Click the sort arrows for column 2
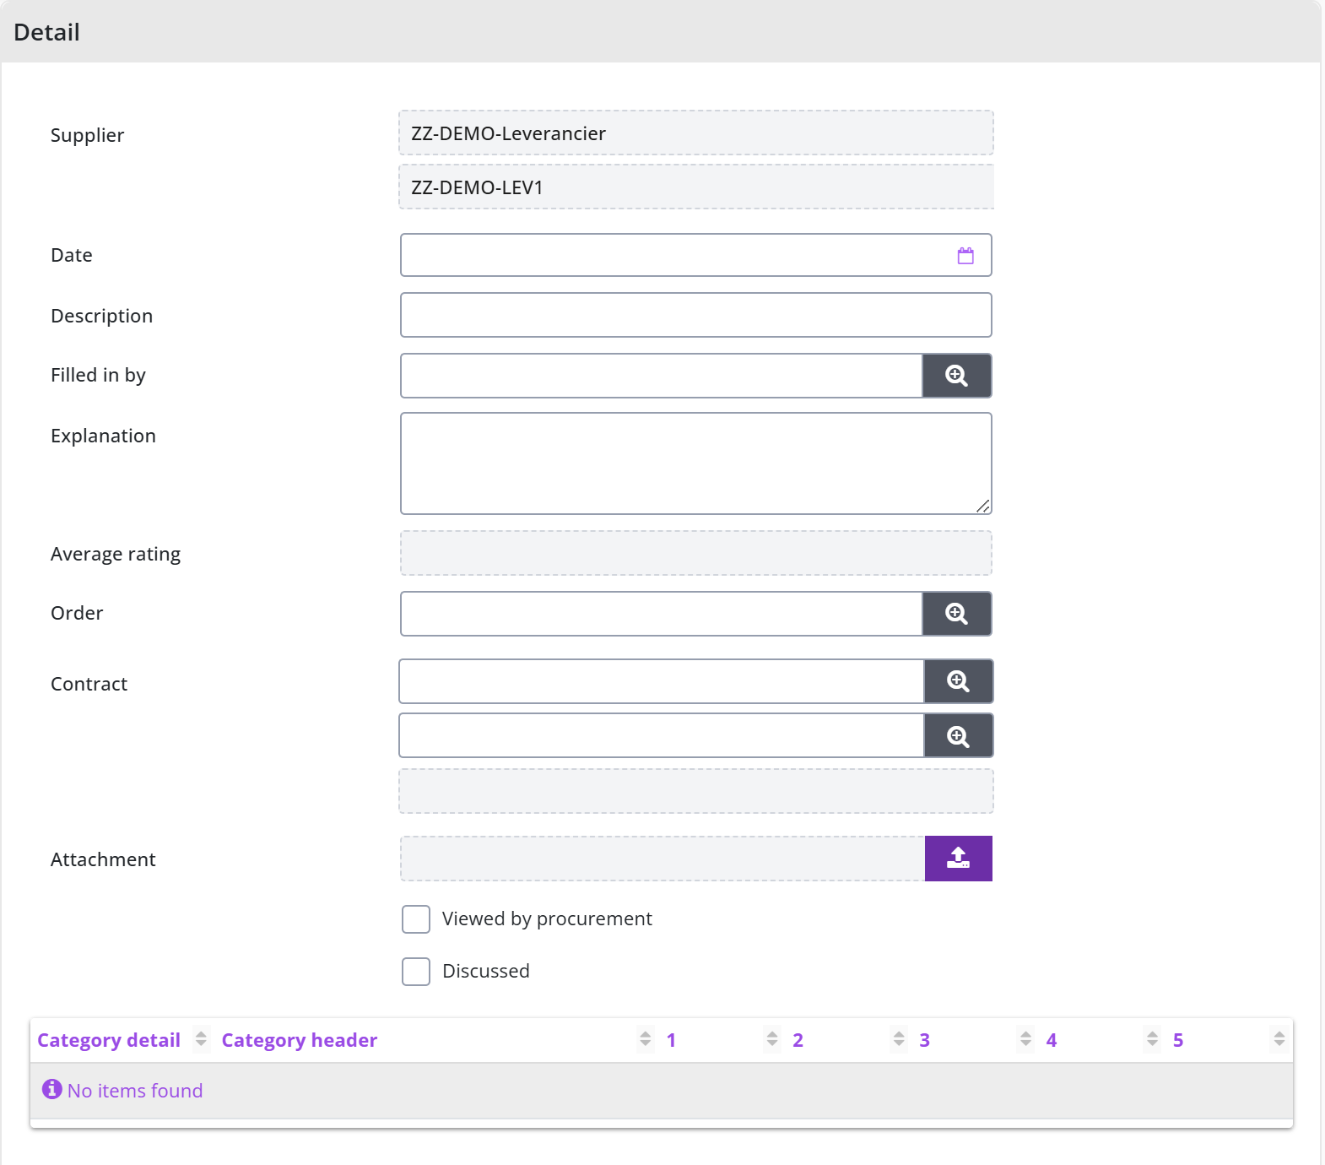This screenshot has width=1325, height=1165. point(899,1038)
